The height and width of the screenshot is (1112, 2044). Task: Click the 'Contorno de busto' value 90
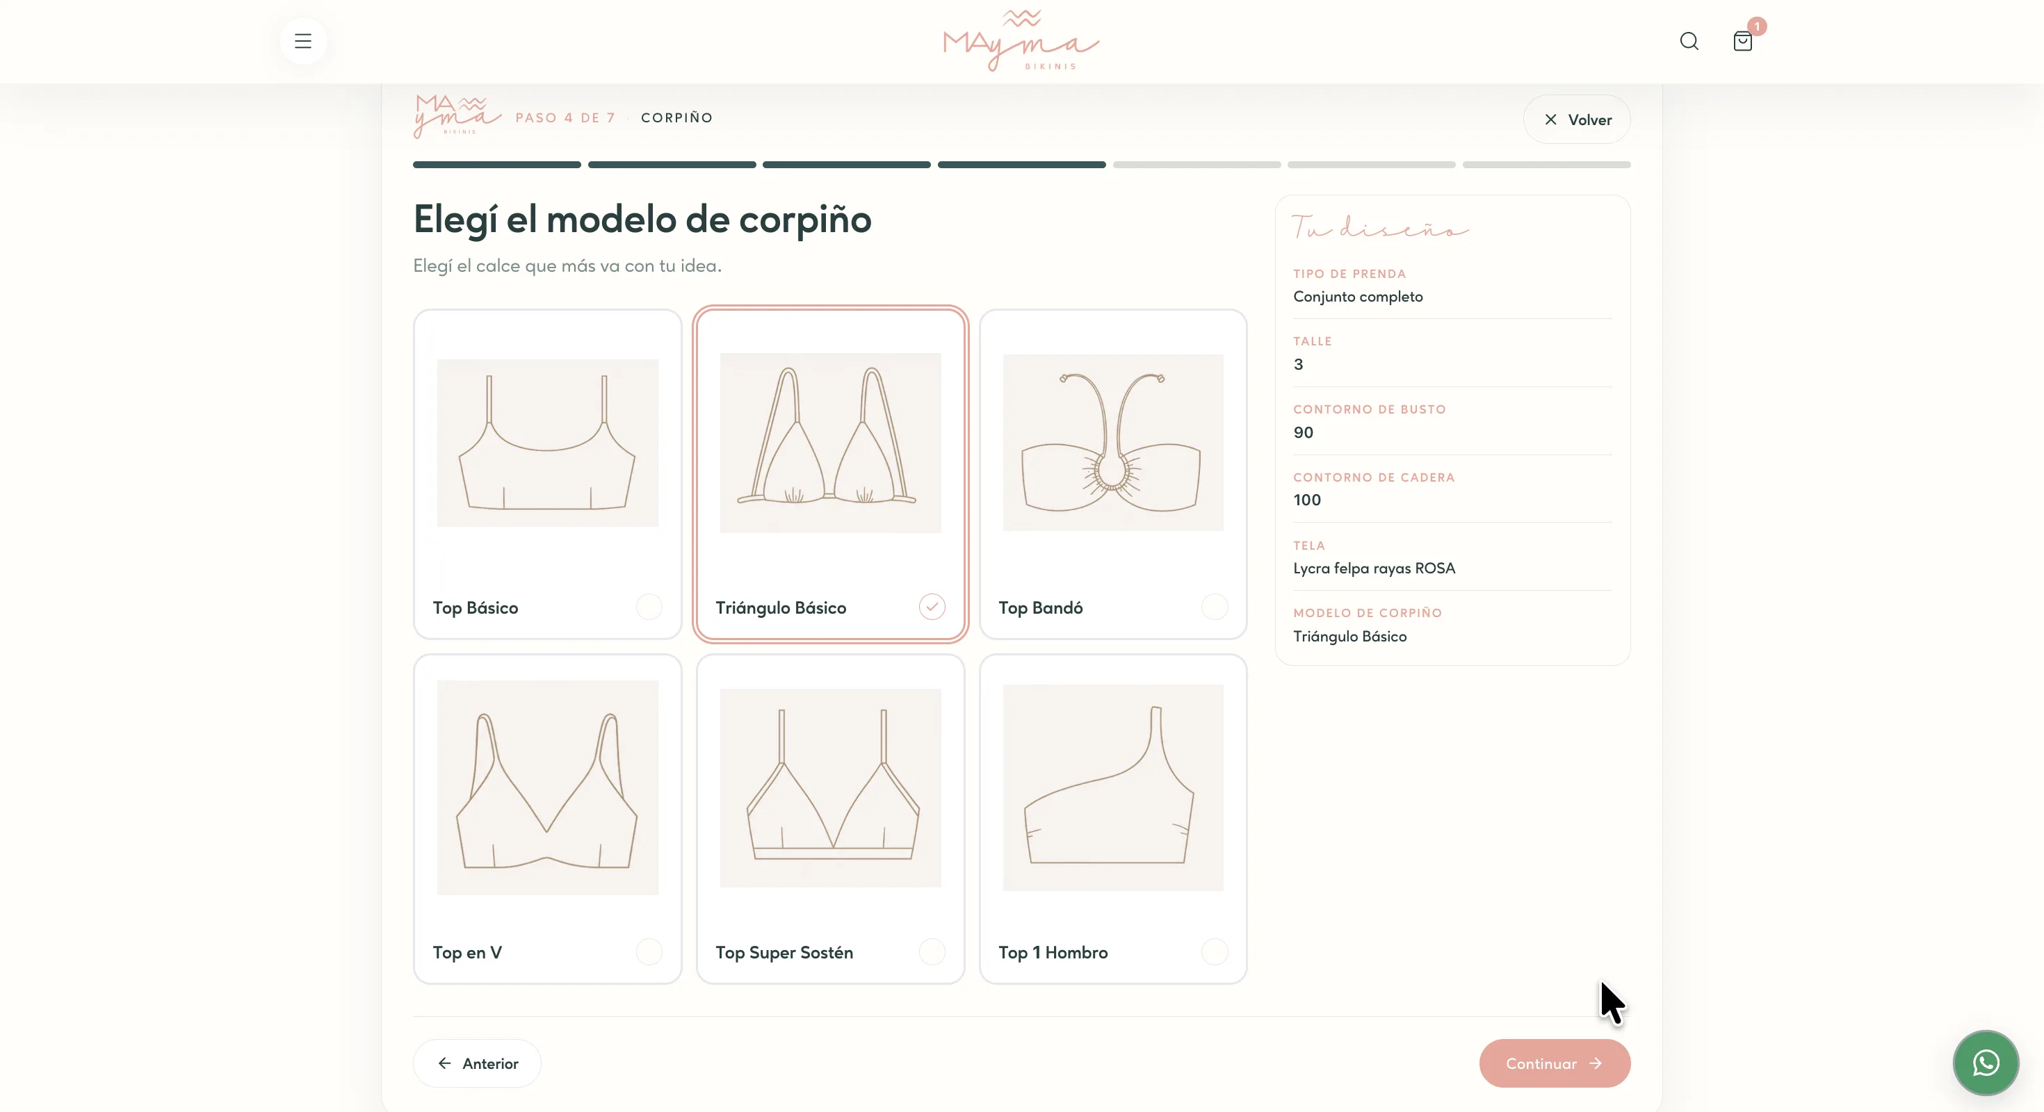1303,432
